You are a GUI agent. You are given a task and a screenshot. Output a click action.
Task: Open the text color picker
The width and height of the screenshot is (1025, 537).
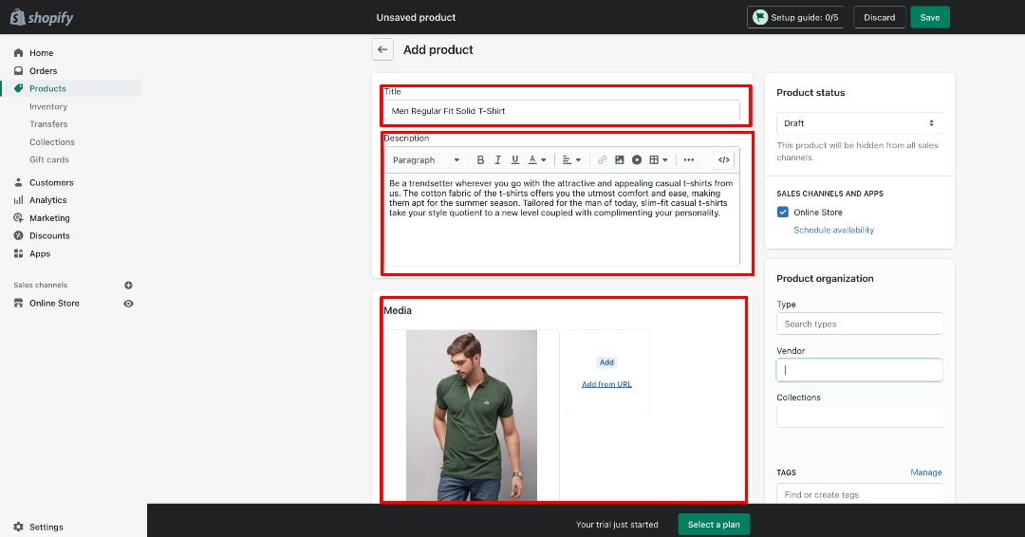[x=536, y=160]
